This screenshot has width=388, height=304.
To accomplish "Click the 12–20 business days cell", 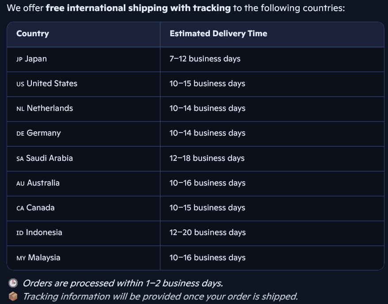I will (x=207, y=232).
